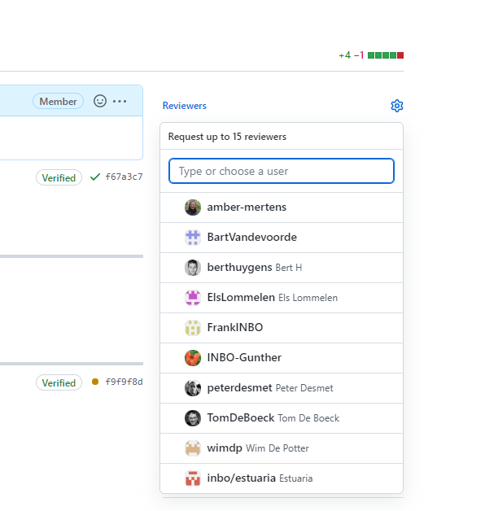The image size is (485, 511).
Task: Click the Verified badge next to f67a3c7
Action: point(59,177)
